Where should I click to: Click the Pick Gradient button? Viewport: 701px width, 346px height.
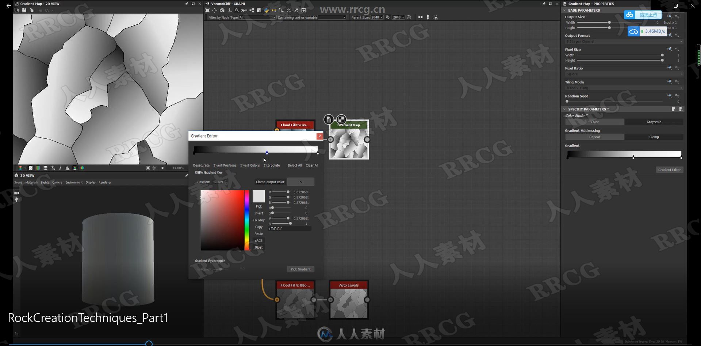pos(300,269)
